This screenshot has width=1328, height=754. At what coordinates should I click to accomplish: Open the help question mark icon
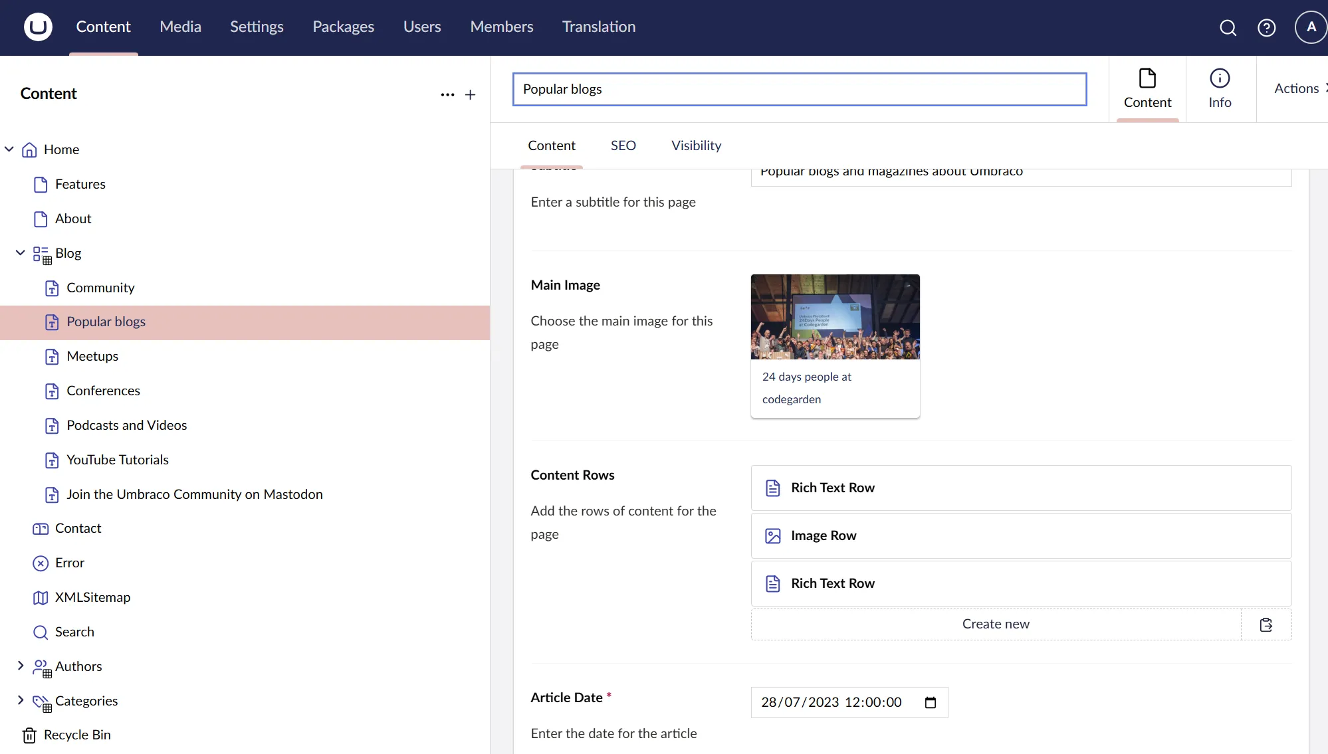(x=1266, y=28)
